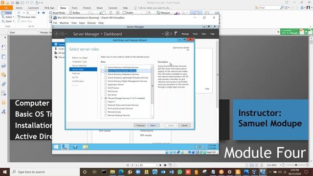Open Quick Access toolbar customize arrow
Image resolution: width=313 pixels, height=176 pixels.
coord(42,3)
